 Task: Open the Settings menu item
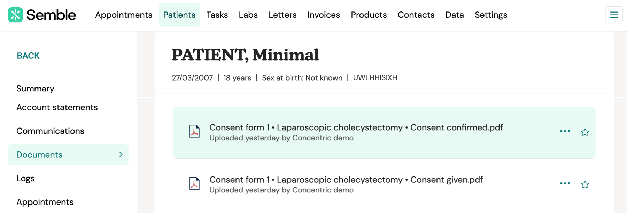(x=491, y=15)
